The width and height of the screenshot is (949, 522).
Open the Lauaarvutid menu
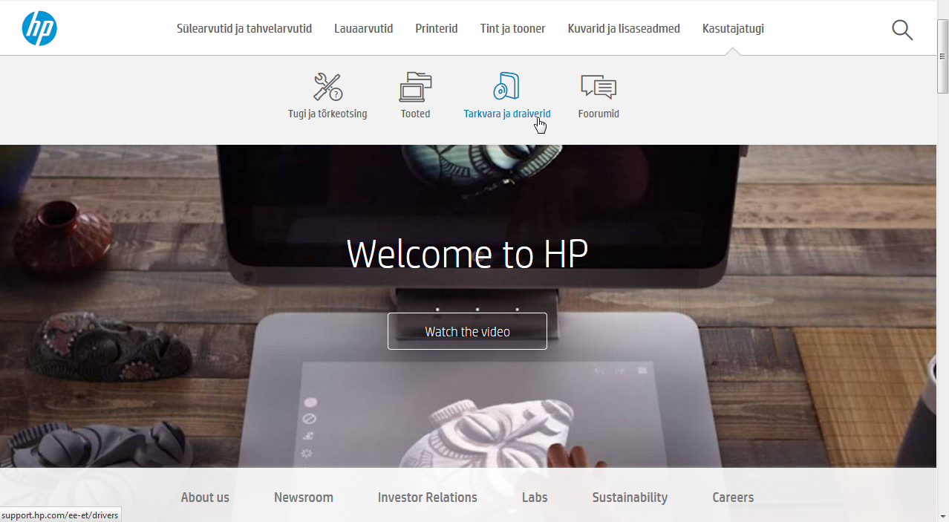coord(364,29)
